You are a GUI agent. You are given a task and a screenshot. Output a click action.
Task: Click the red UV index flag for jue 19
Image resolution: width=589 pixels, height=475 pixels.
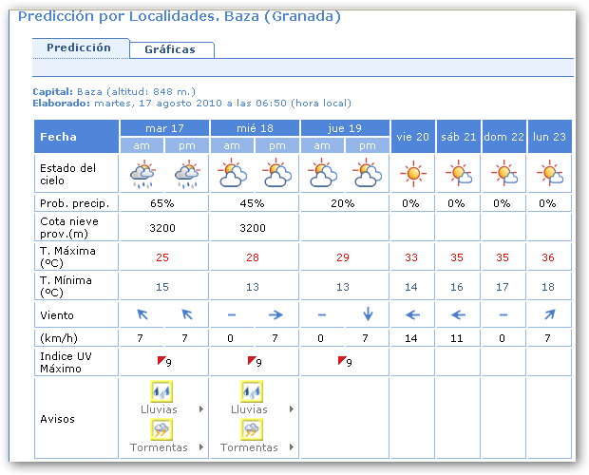(x=343, y=361)
